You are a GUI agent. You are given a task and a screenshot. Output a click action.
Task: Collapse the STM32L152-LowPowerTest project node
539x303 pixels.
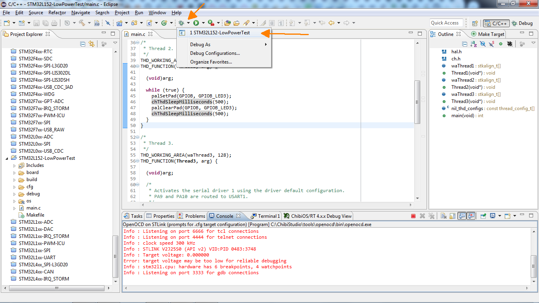coord(7,158)
